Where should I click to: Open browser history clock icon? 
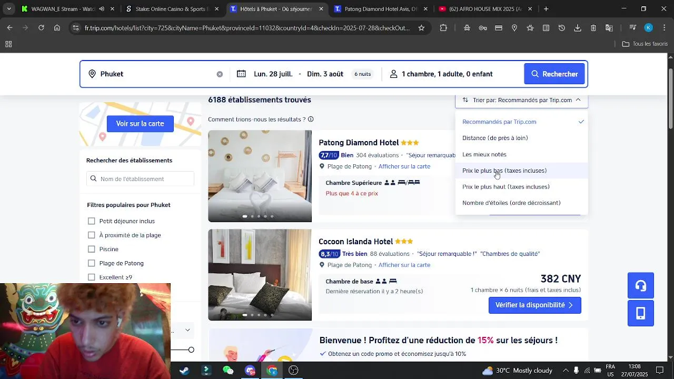click(x=562, y=28)
